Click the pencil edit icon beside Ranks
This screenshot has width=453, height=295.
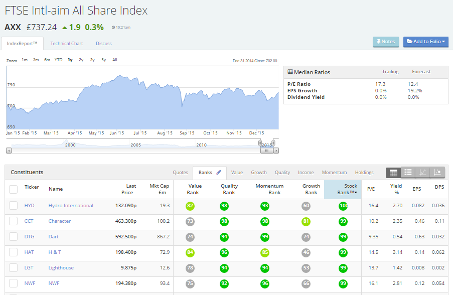pos(219,172)
